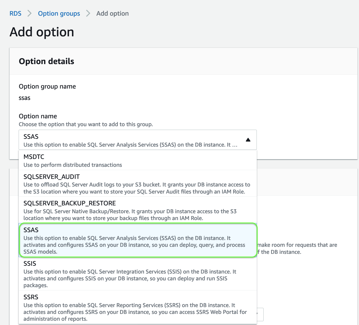Select SSAS in the dropdown list
This screenshot has height=325, width=359.
click(x=138, y=240)
